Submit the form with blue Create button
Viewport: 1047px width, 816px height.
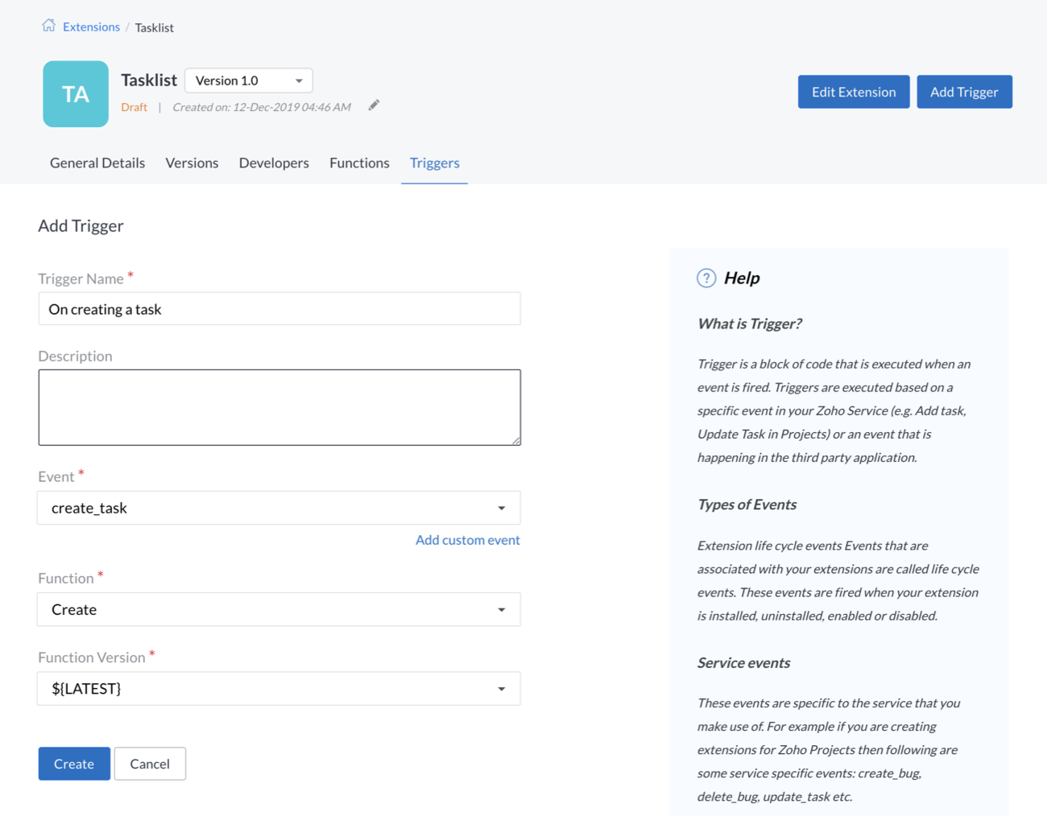(74, 764)
